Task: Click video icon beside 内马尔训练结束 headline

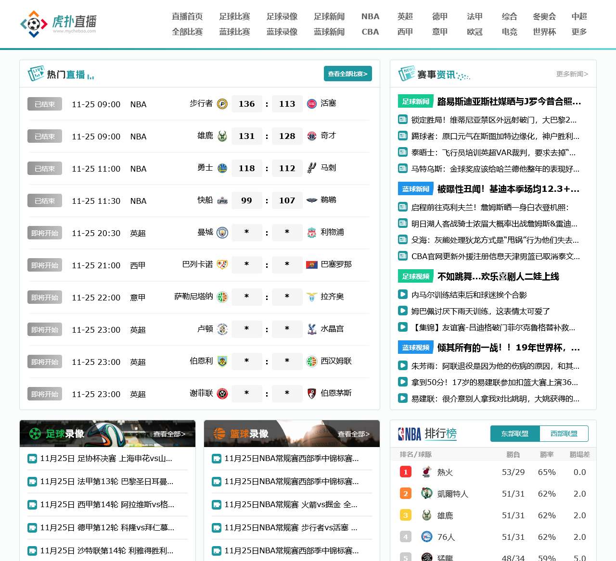Action: coord(403,295)
